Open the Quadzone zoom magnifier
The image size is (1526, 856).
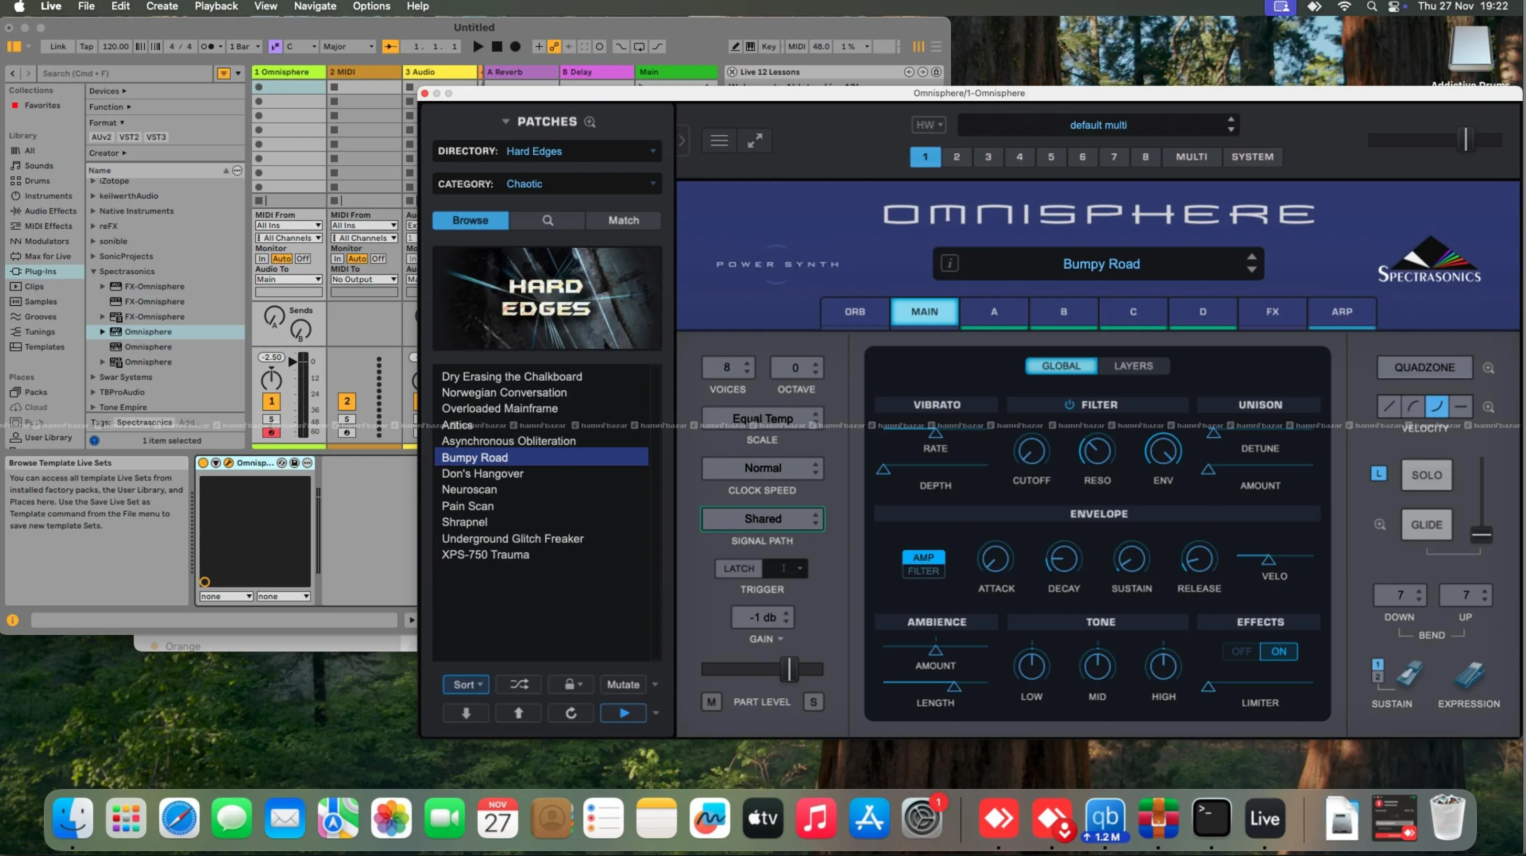[x=1488, y=368]
